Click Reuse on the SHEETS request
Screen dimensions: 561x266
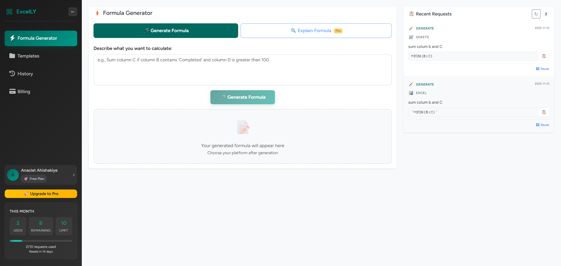542,69
